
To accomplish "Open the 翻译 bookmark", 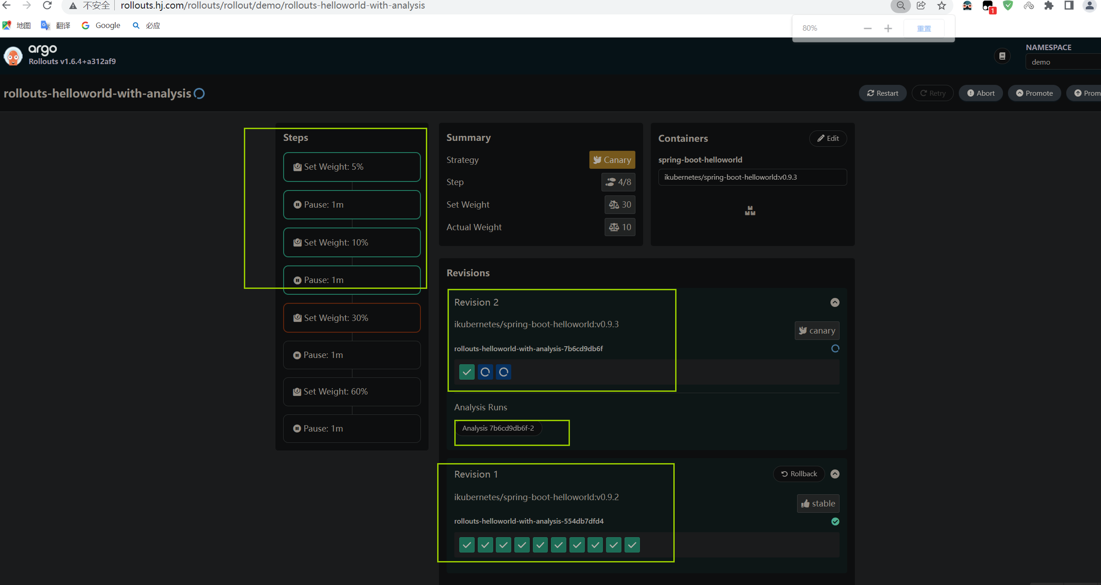I will click(x=56, y=25).
